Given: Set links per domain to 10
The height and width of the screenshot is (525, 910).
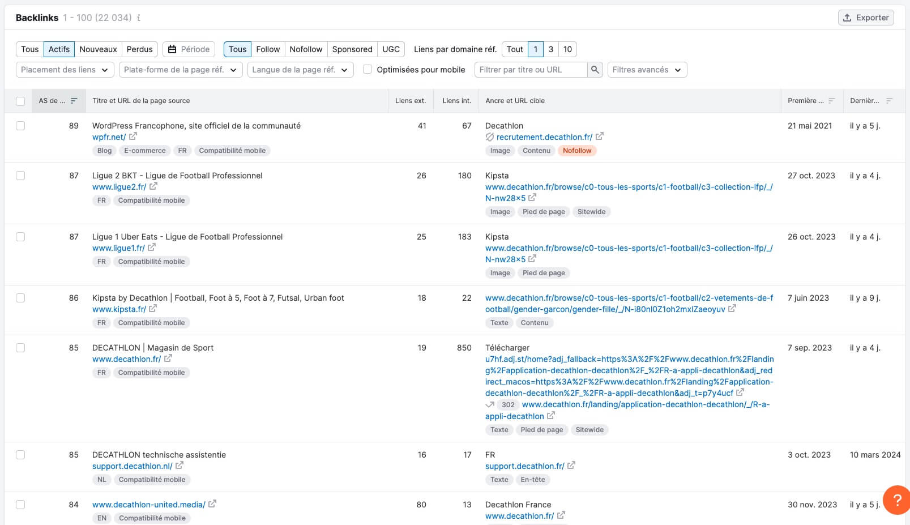Looking at the screenshot, I should tap(567, 49).
